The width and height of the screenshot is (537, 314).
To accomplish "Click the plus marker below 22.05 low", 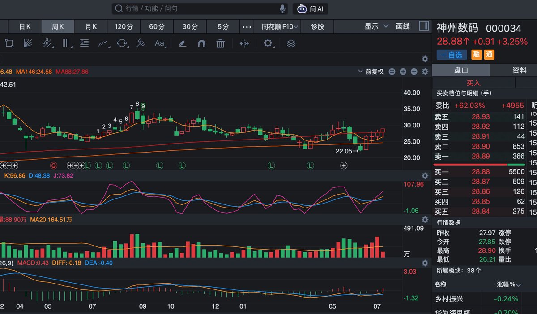I will (344, 165).
